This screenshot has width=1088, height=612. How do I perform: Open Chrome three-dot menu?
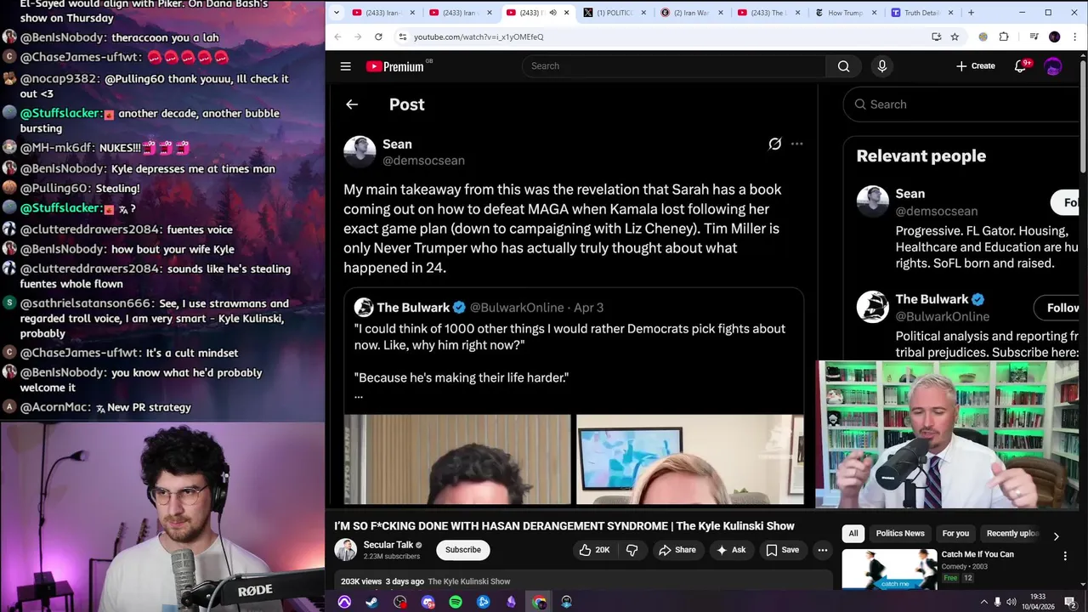pyautogui.click(x=1075, y=37)
